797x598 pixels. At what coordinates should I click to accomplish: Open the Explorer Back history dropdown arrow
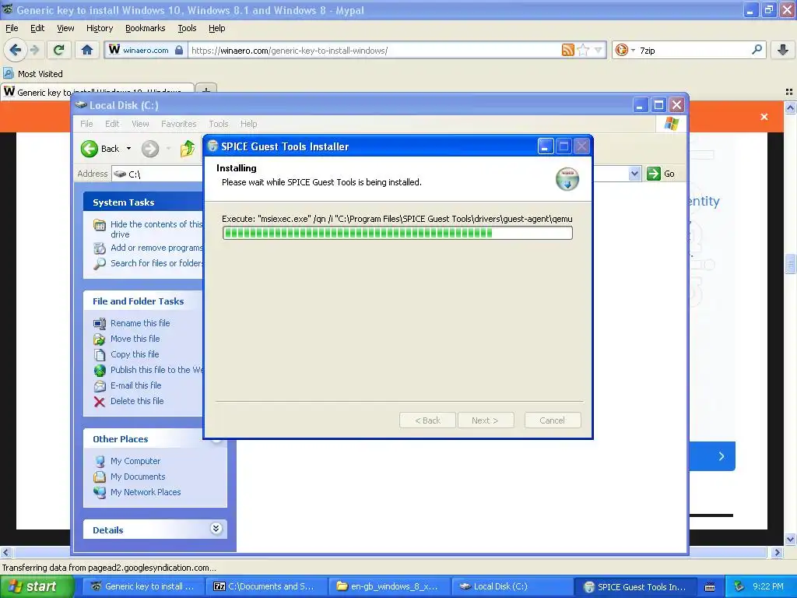[x=128, y=149]
